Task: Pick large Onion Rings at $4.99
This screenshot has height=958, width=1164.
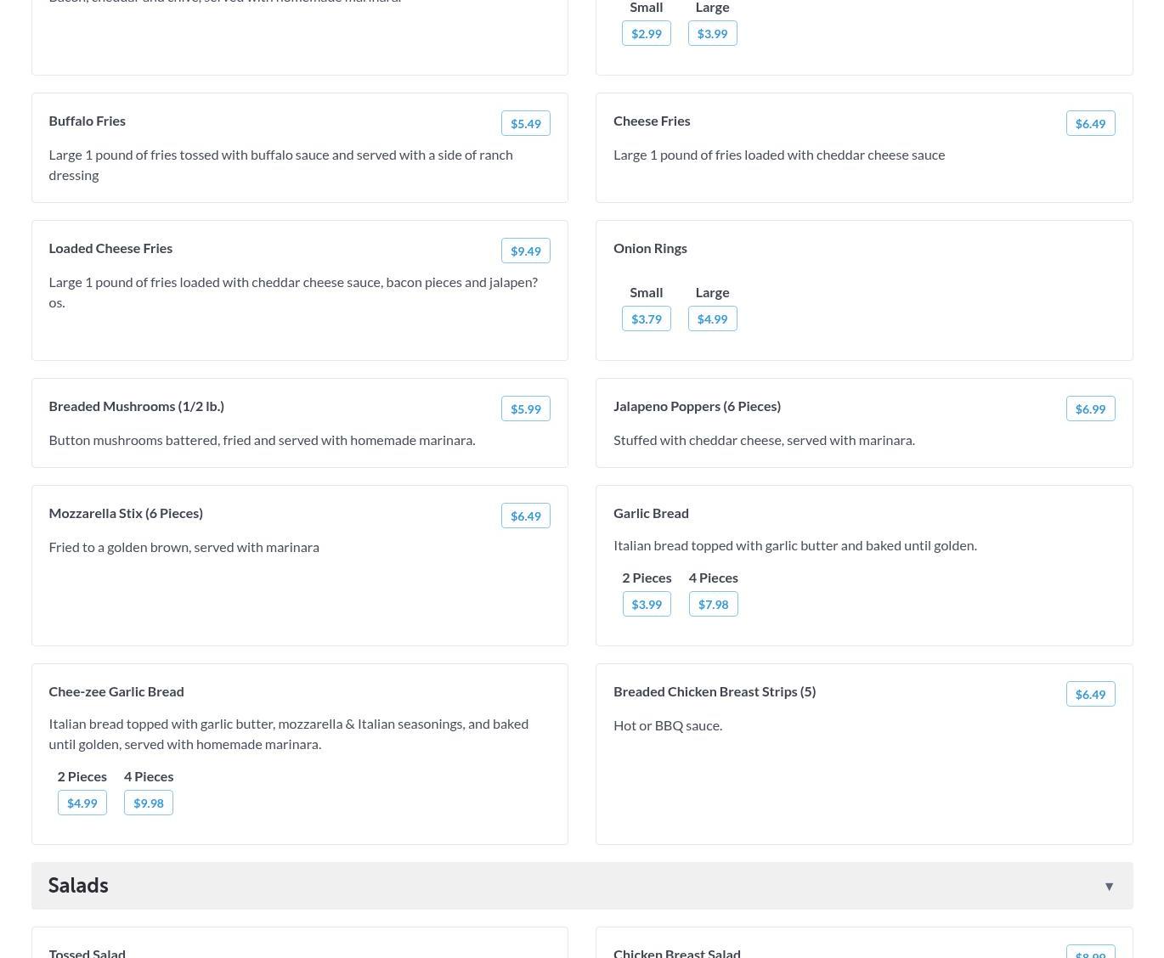Action: click(712, 318)
